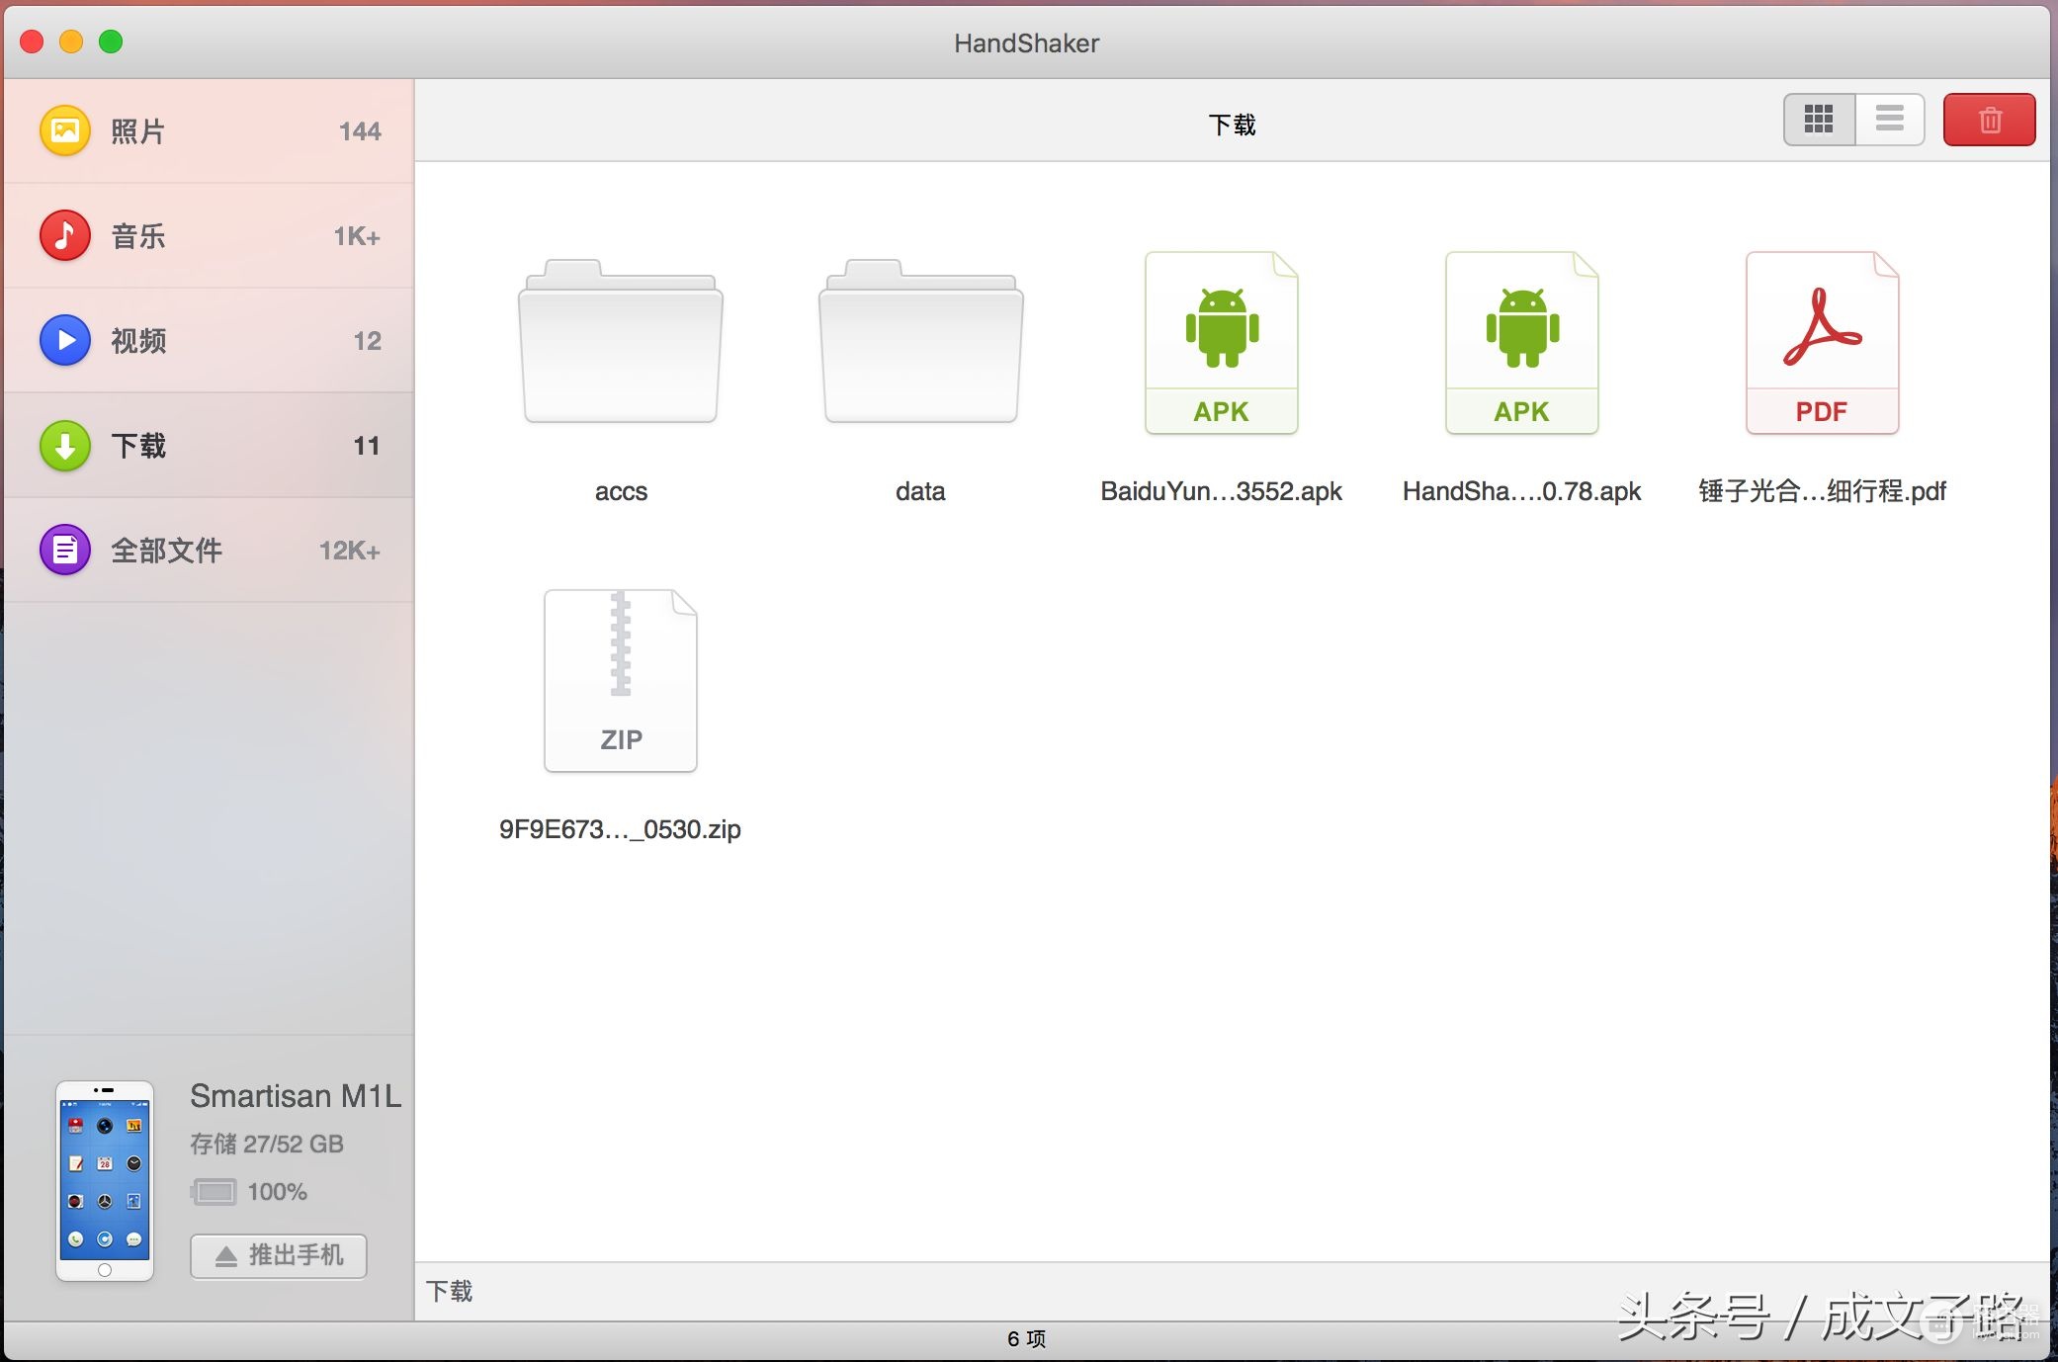Click the battery 100% indicator
The image size is (2058, 1362).
tap(249, 1192)
